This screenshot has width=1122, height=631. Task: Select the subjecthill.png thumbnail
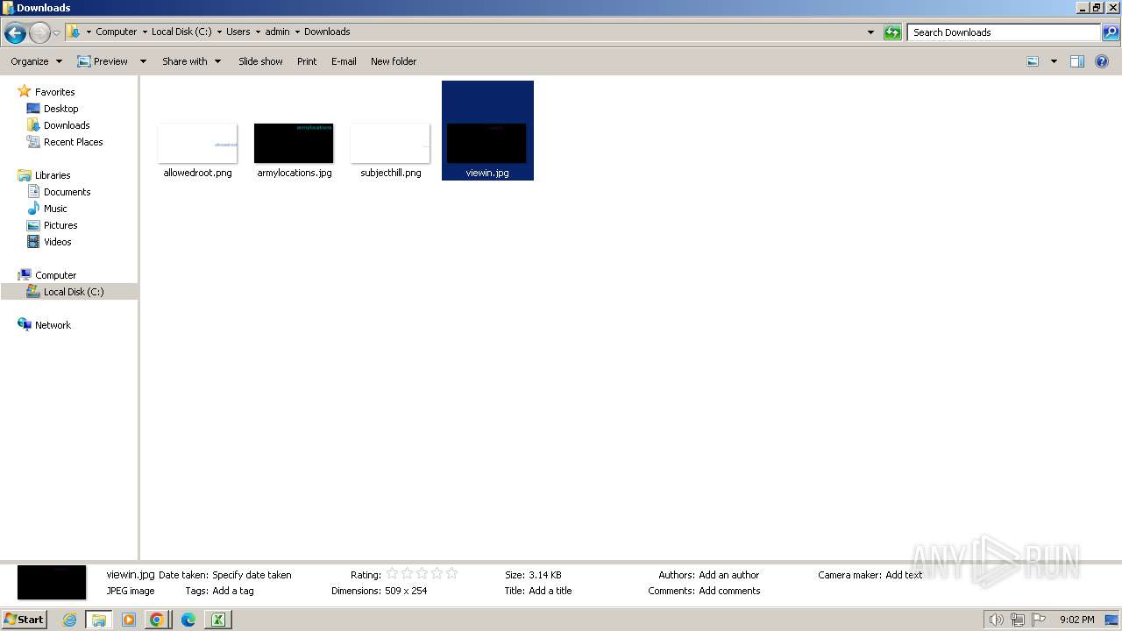[x=390, y=144]
